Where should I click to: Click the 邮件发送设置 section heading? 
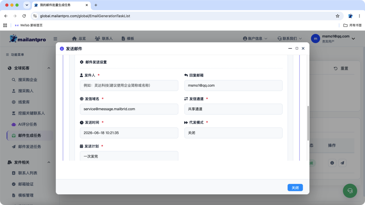pos(93,62)
